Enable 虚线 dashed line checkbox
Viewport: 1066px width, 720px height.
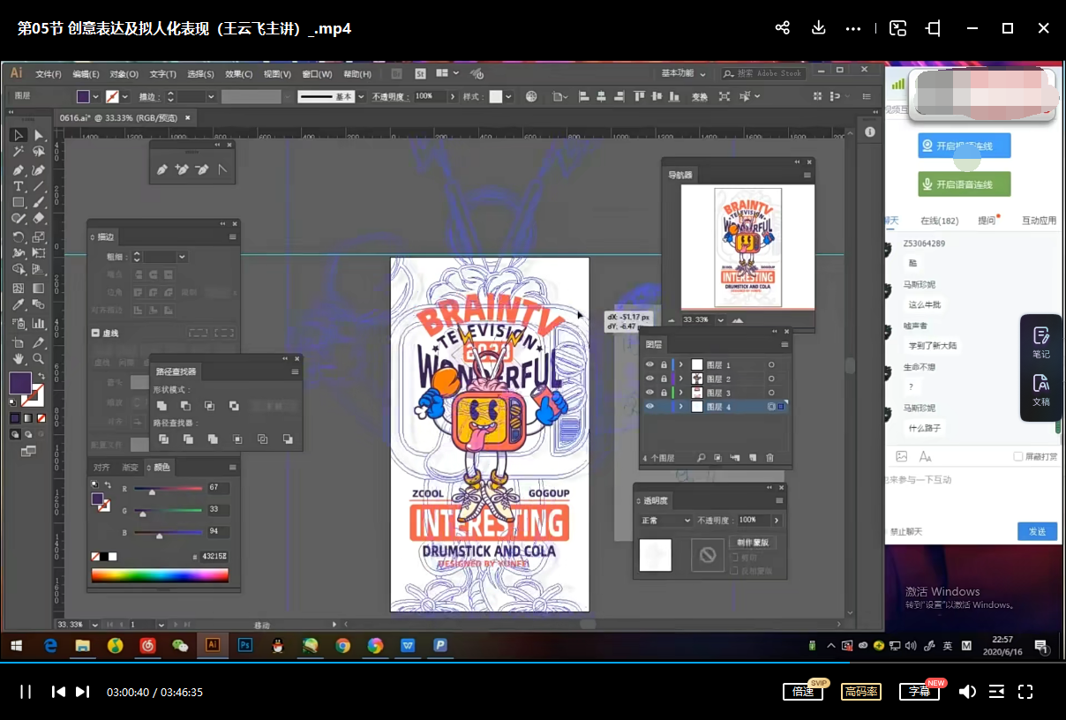(x=95, y=334)
